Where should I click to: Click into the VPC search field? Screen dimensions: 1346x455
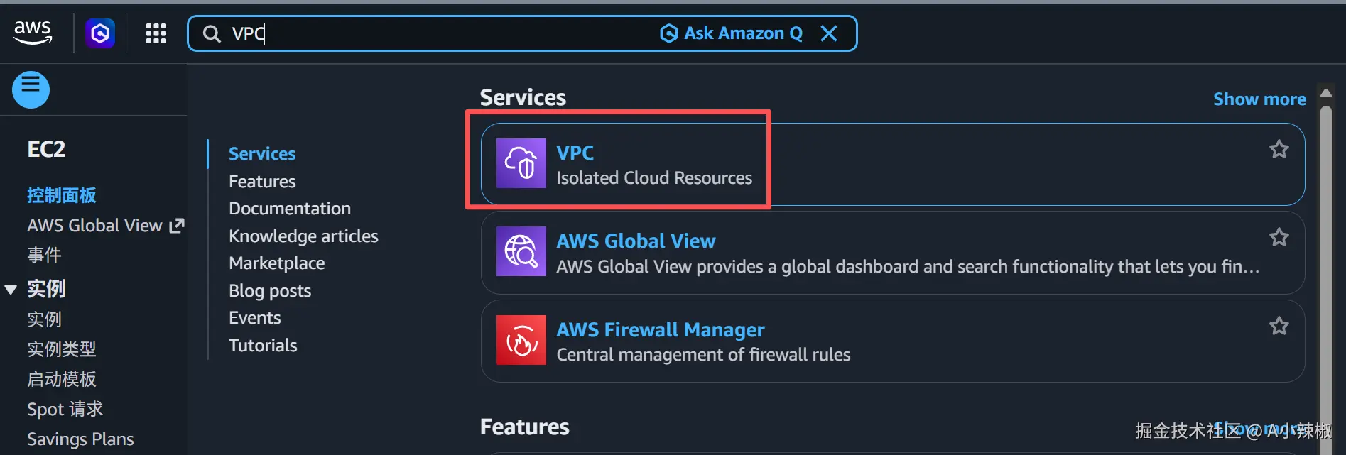coord(440,33)
